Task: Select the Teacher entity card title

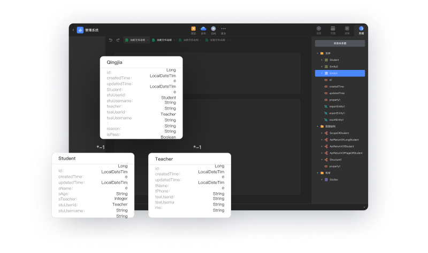Action: [x=164, y=159]
